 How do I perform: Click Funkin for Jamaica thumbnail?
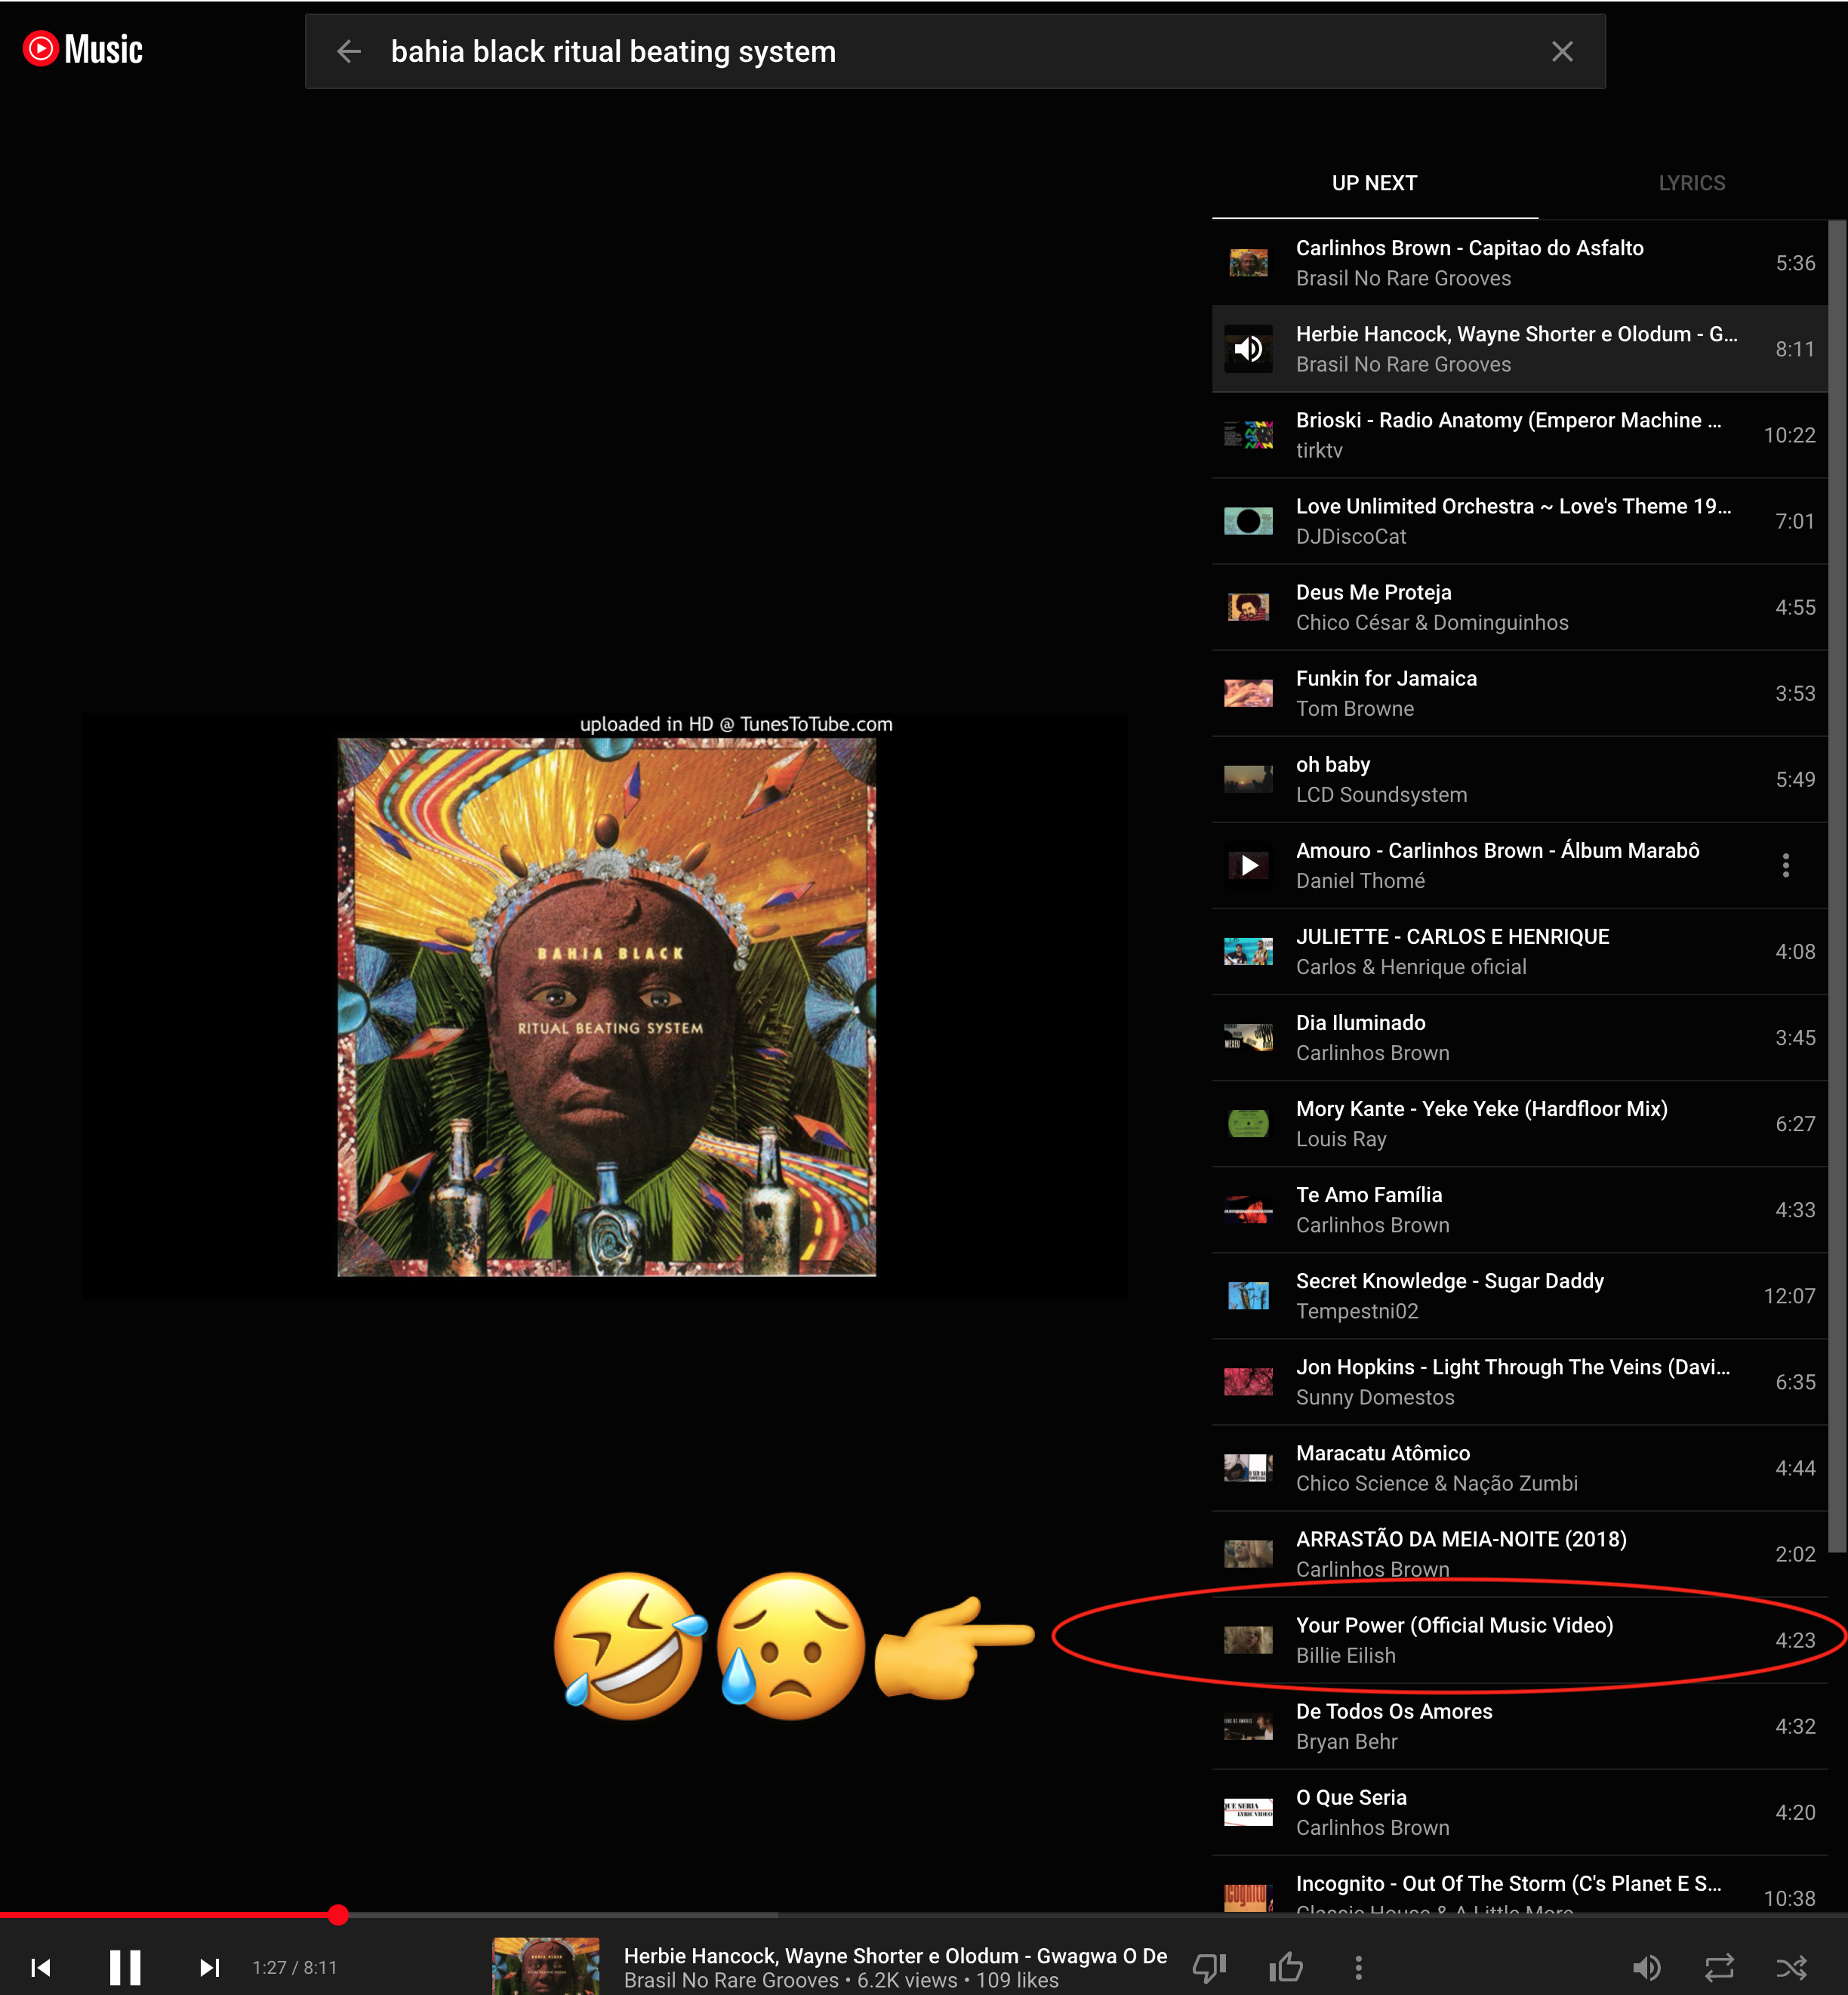click(x=1248, y=693)
